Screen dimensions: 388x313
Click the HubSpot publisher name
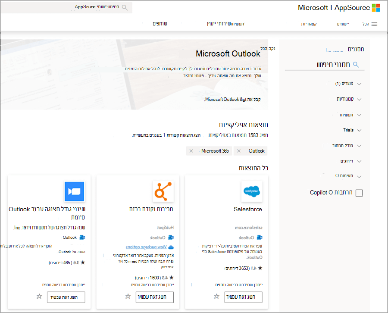165,228
